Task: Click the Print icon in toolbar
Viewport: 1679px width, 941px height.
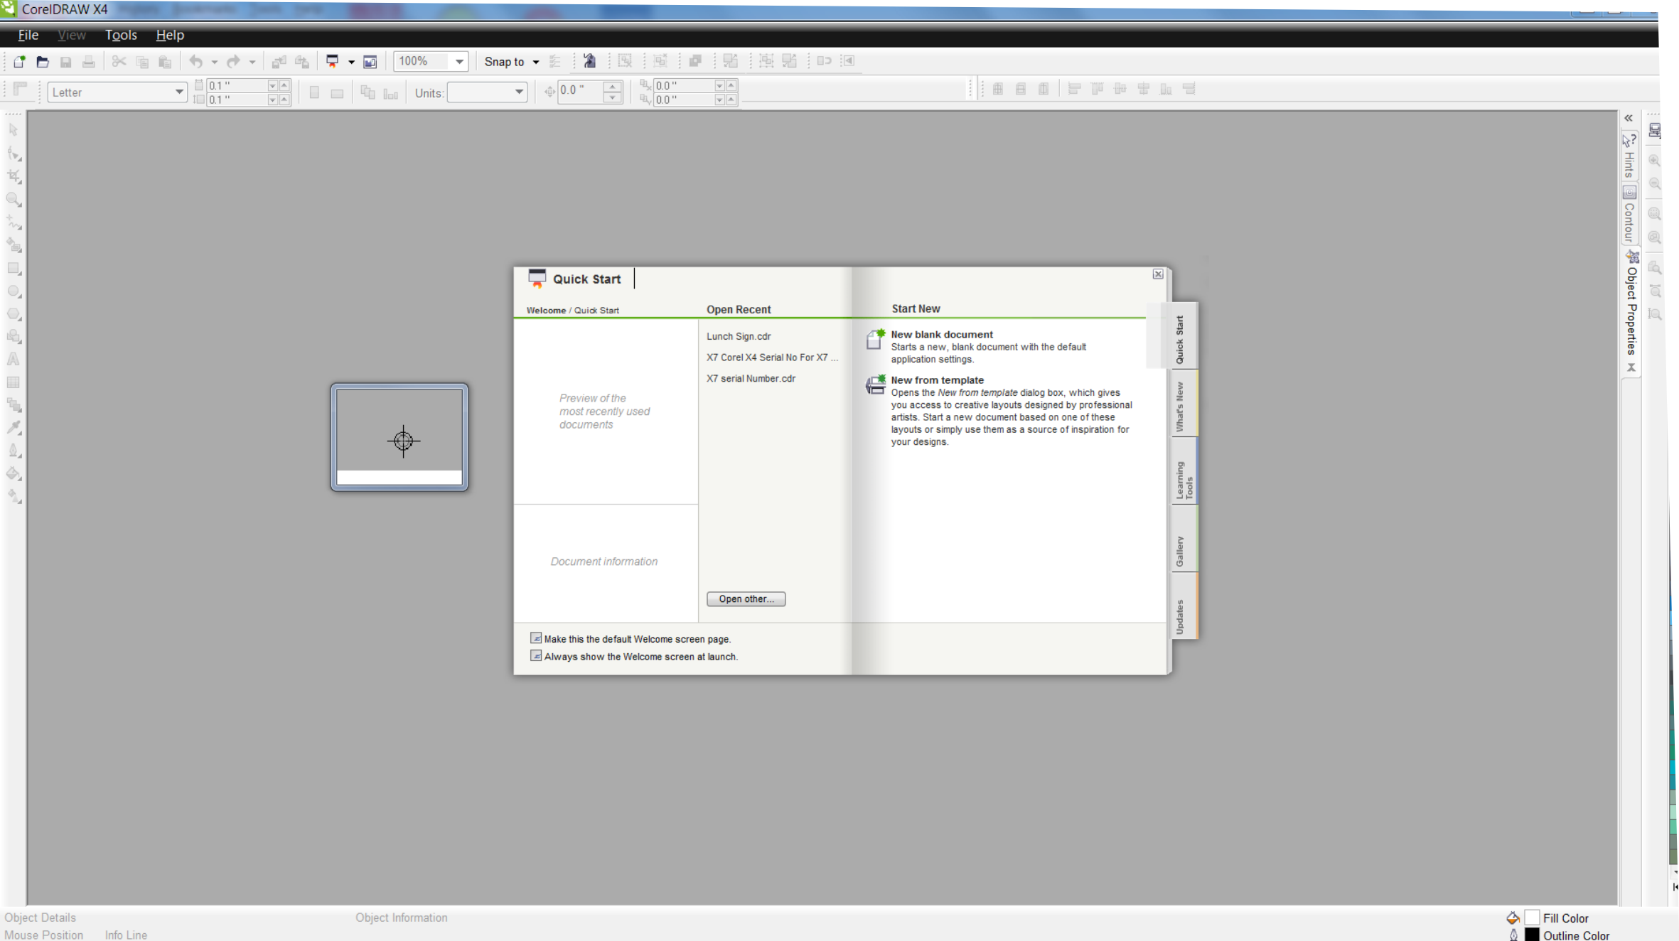Action: tap(88, 62)
